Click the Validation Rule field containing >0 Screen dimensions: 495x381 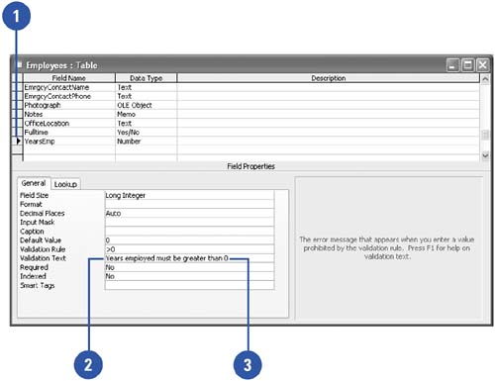[189, 249]
